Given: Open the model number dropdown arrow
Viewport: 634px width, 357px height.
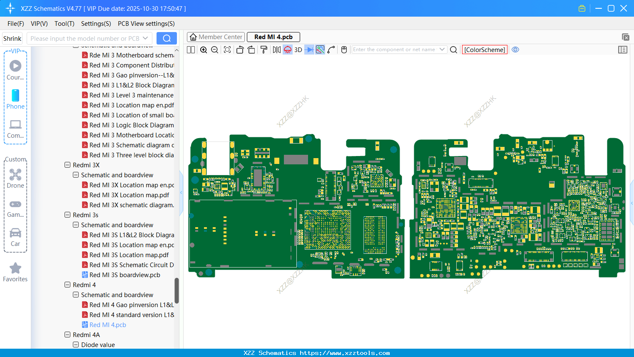Looking at the screenshot, I should 145,38.
